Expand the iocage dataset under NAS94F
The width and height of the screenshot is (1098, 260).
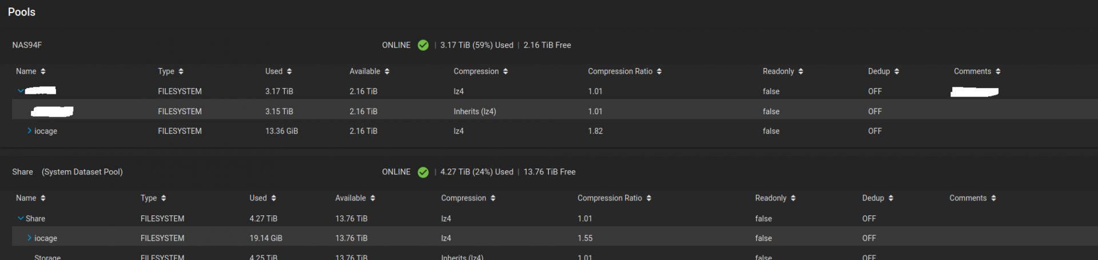pyautogui.click(x=29, y=131)
